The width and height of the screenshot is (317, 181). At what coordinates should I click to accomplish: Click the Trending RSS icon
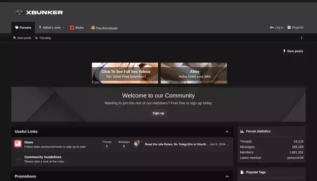tap(36, 38)
